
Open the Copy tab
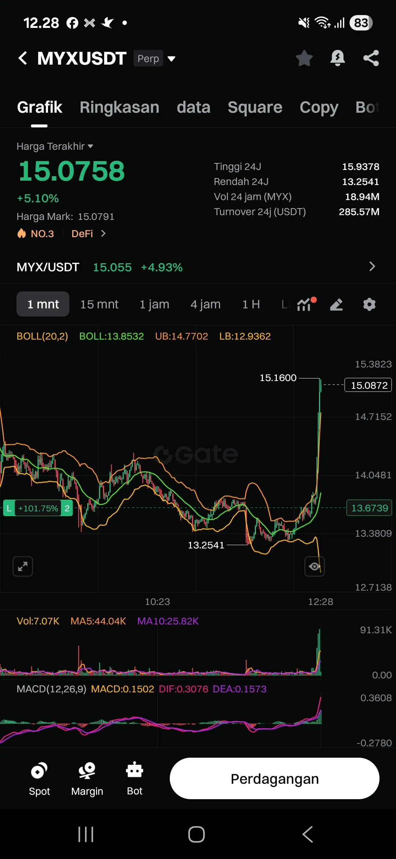click(x=319, y=107)
